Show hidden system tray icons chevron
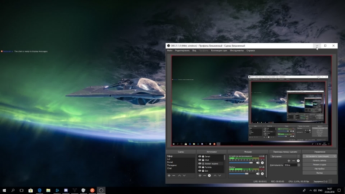Screen dimensions: 345x194 point(310,190)
